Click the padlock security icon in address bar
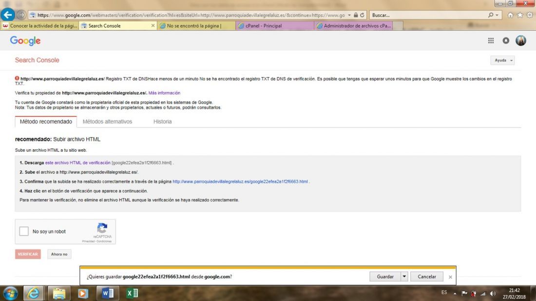The height and width of the screenshot is (301, 536). click(356, 15)
